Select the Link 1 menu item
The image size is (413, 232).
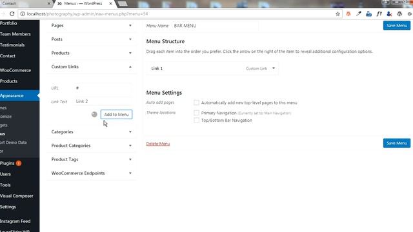pos(212,68)
